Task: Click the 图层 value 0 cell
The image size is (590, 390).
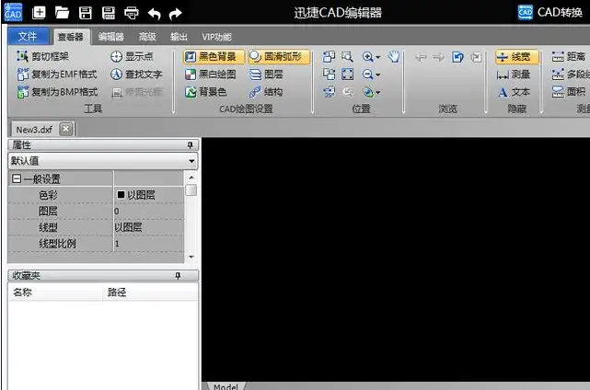Action: coord(148,211)
